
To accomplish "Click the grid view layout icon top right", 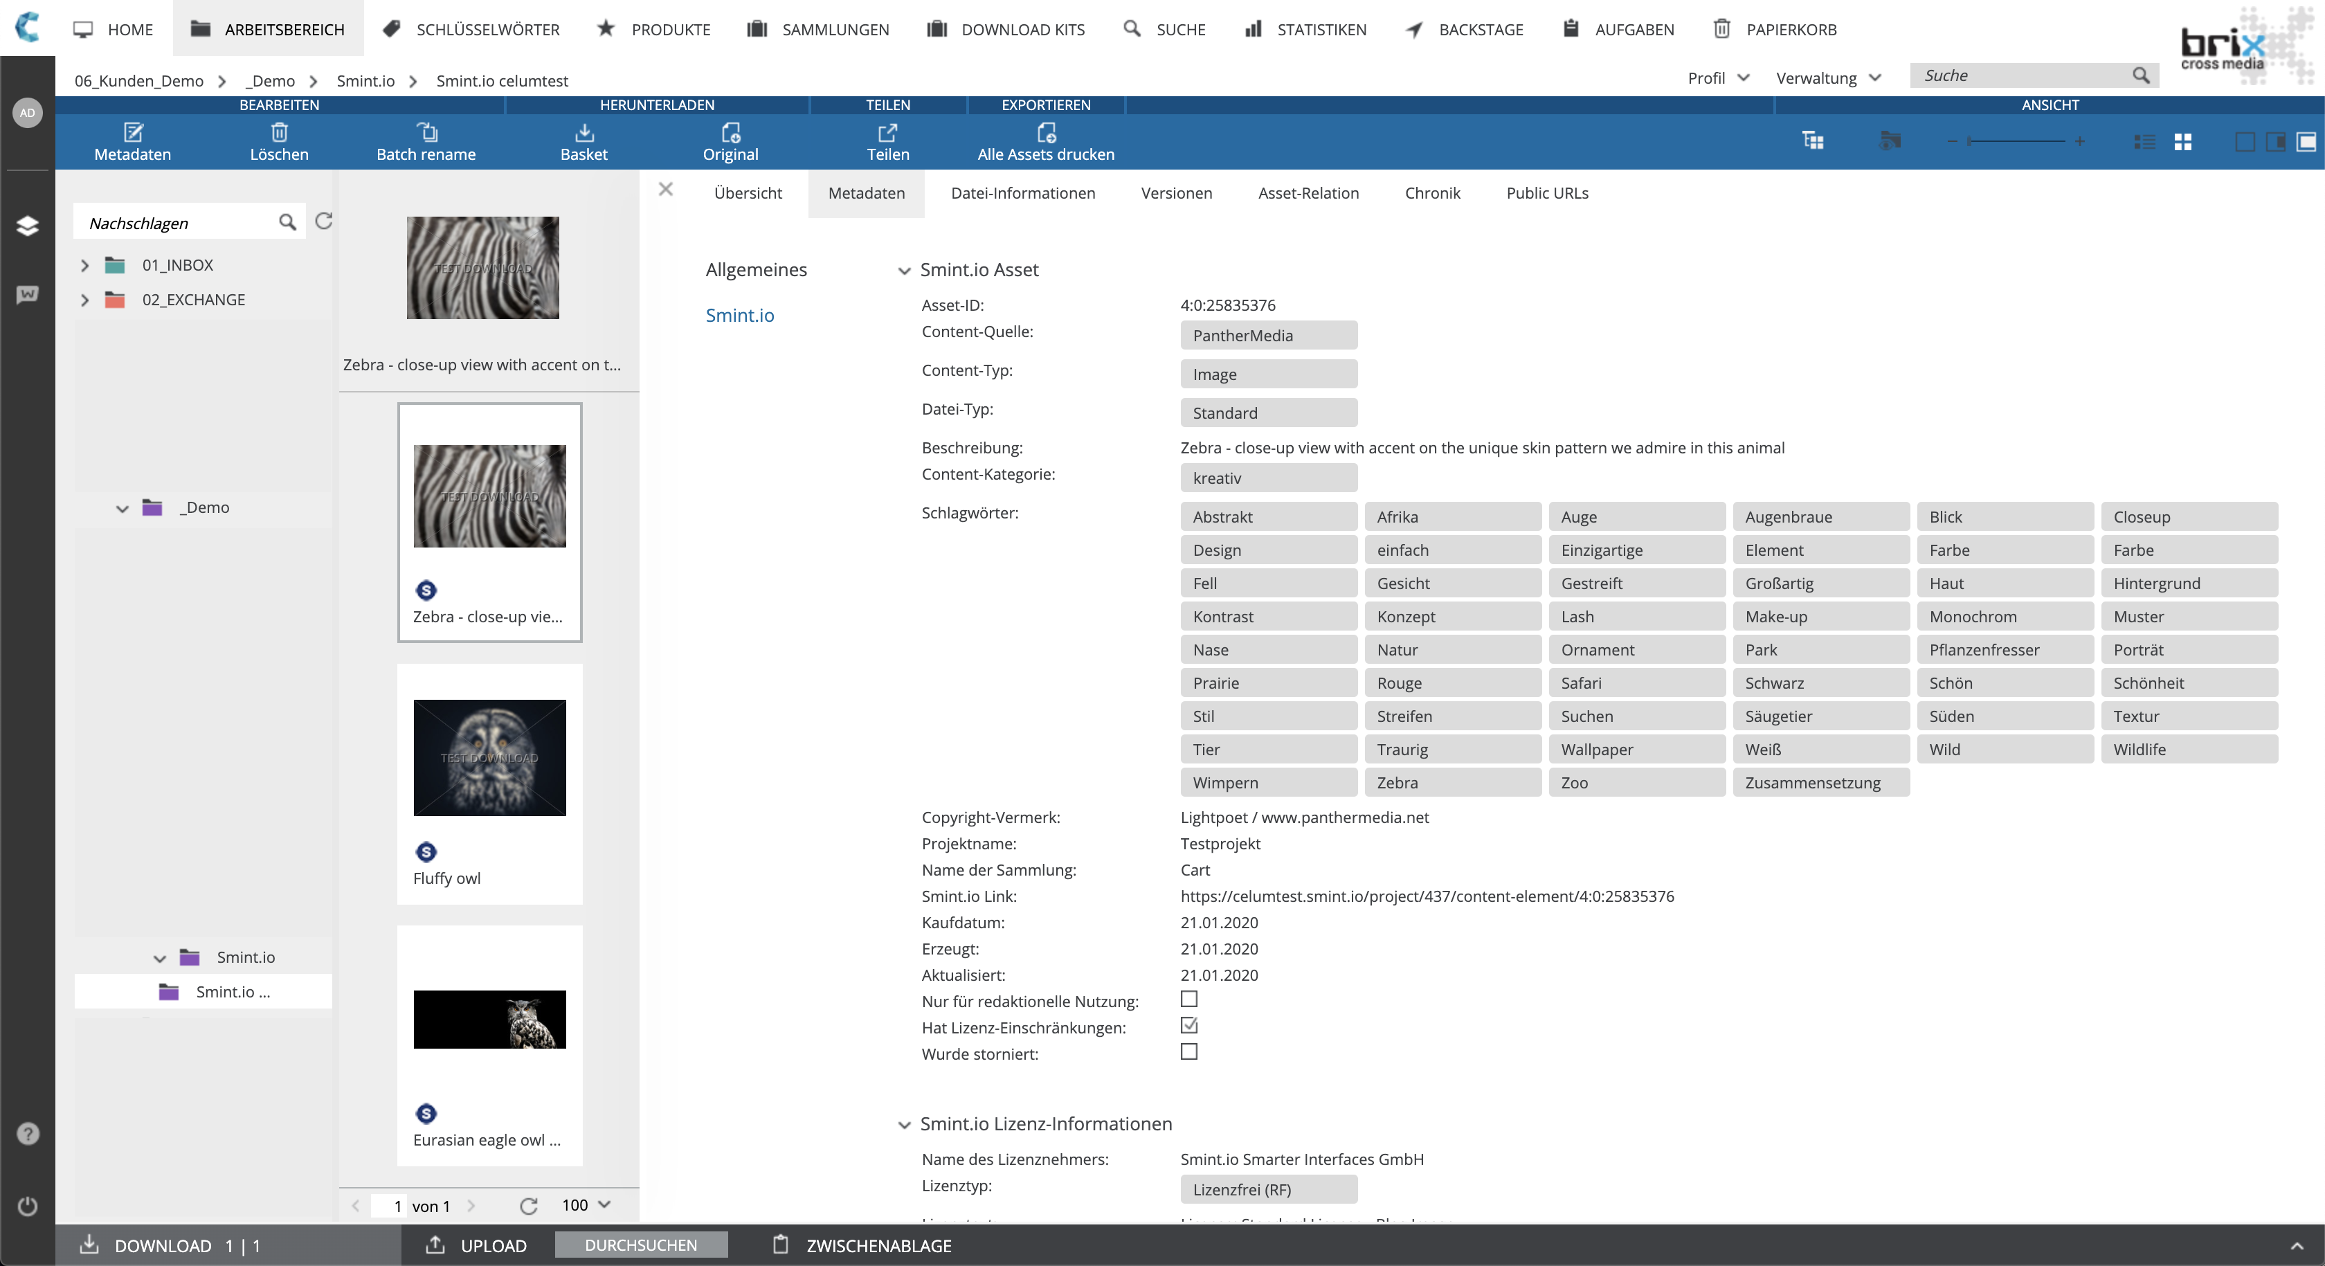I will 2182,141.
